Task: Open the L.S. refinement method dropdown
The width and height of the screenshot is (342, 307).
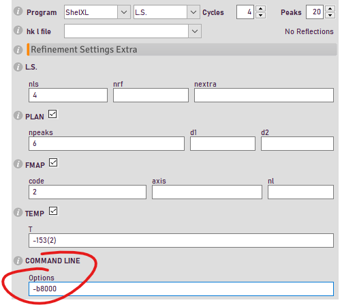Action: click(193, 12)
